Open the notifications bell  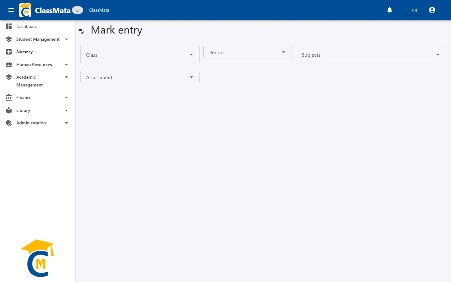(390, 10)
